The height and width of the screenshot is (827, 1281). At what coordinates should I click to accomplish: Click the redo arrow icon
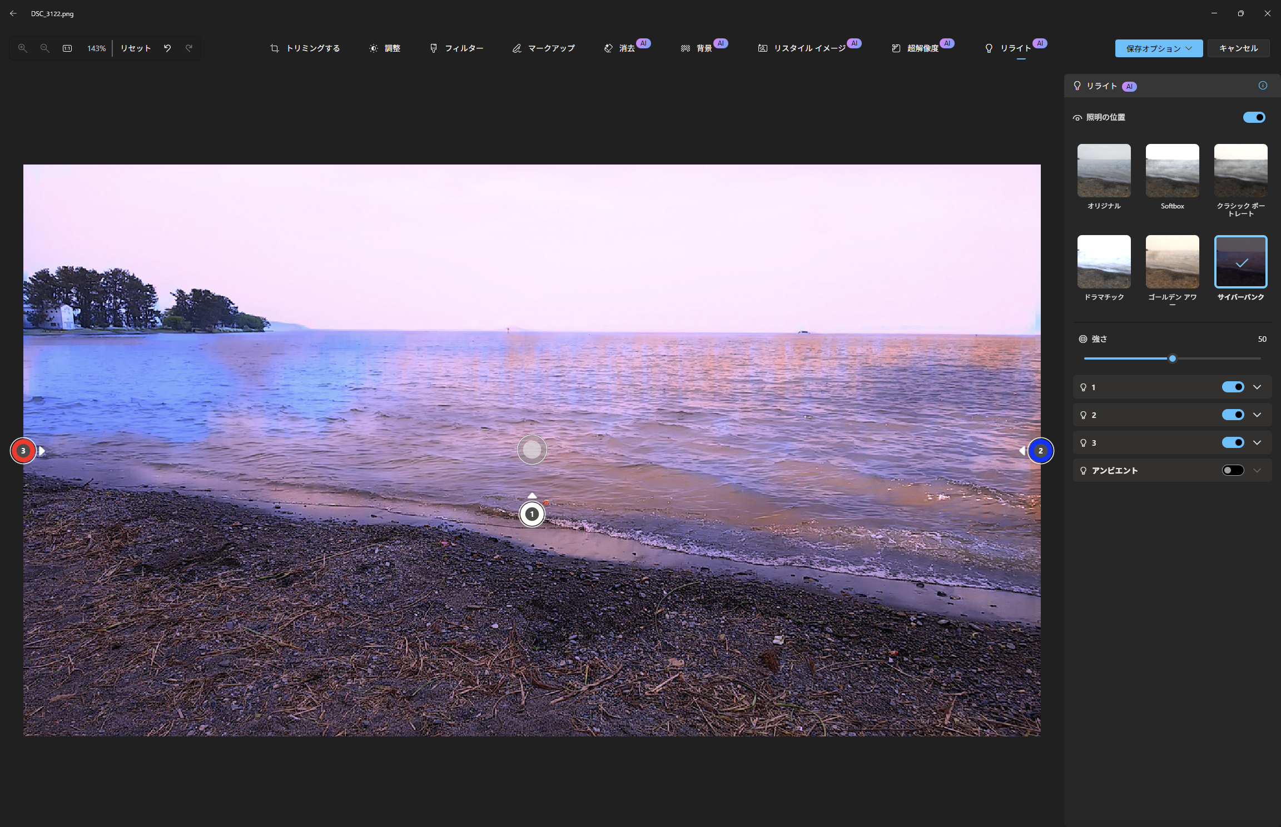(189, 48)
